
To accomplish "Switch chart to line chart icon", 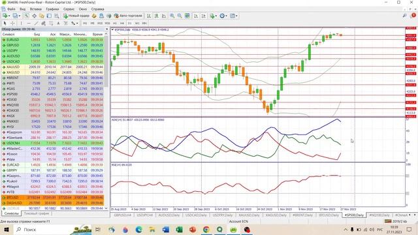I will [x=164, y=16].
